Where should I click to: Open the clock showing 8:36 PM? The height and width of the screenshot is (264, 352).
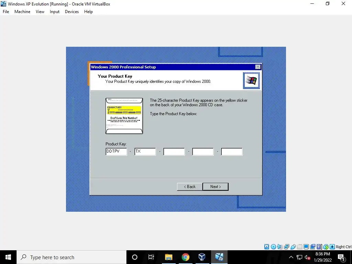pyautogui.click(x=323, y=257)
